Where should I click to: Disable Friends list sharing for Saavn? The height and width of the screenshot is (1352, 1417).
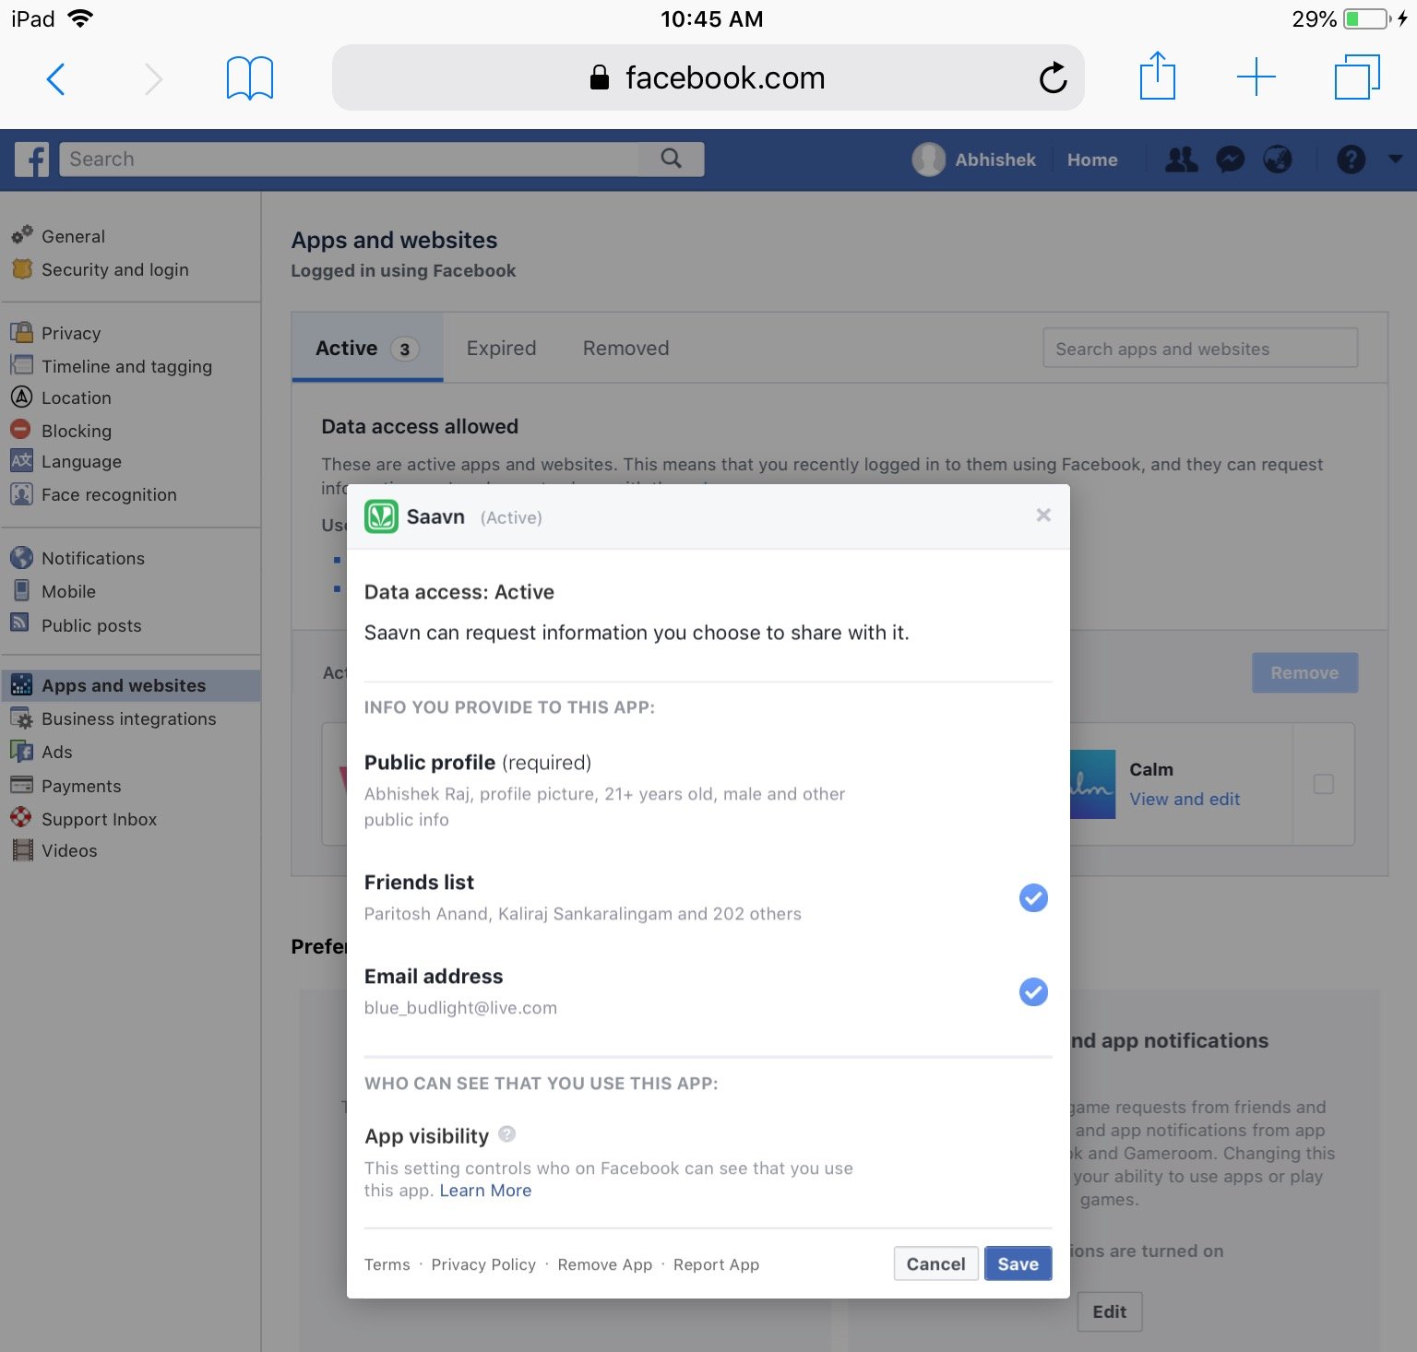pyautogui.click(x=1033, y=897)
